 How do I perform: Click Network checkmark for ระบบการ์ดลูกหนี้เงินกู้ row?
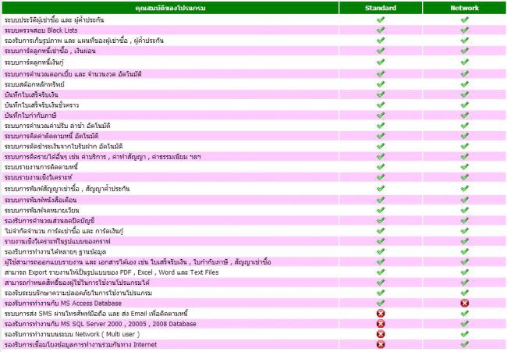(x=465, y=62)
